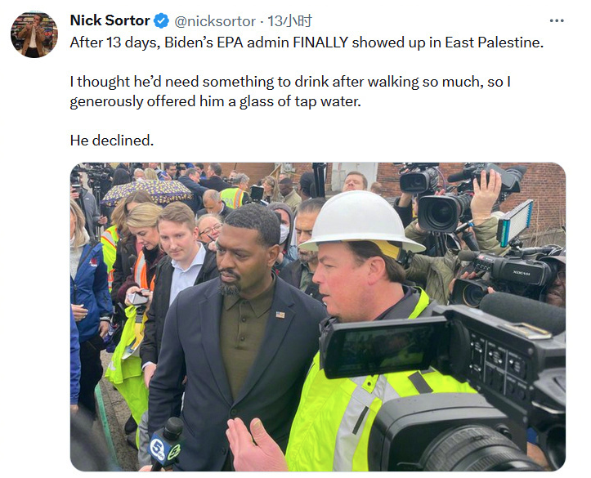
Task: Click the "He declined." text line
Action: point(111,141)
